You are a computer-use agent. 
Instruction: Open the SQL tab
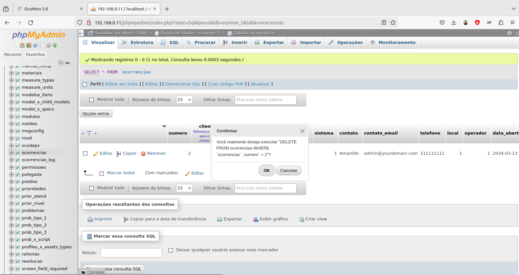(x=170, y=43)
